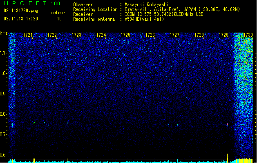The width and height of the screenshot is (257, 163).
Task: Click the tall yellow power spike after 1727
Action: coord(184,158)
